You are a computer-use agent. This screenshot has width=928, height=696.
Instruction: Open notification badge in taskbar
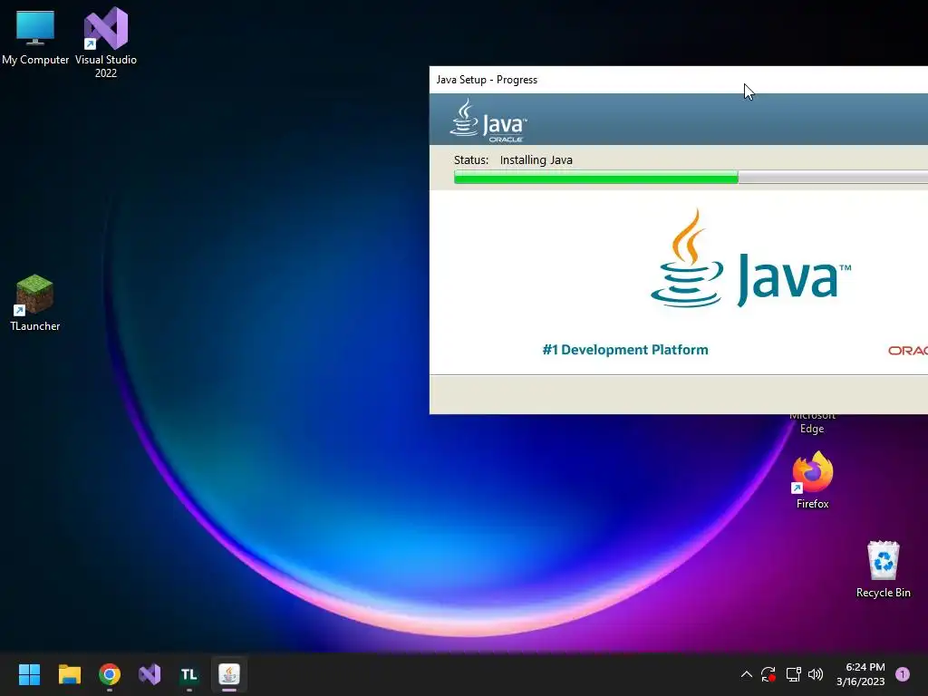903,674
